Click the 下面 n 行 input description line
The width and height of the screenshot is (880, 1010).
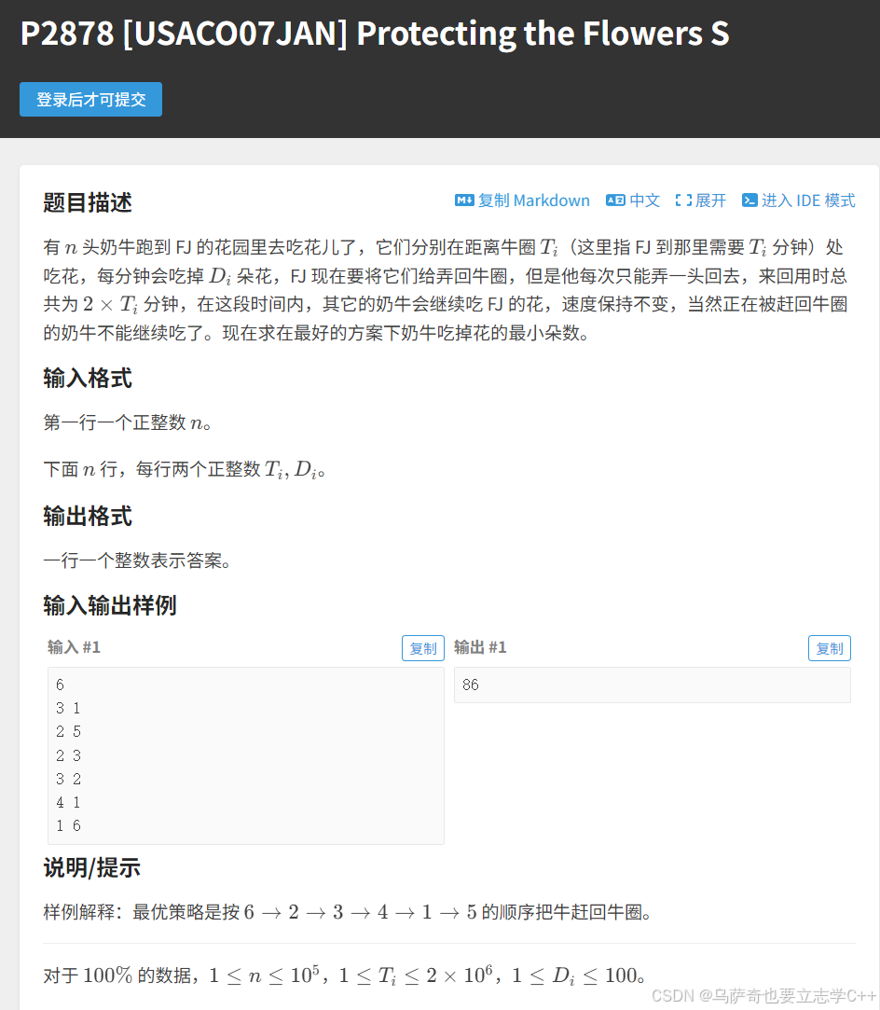tap(185, 469)
